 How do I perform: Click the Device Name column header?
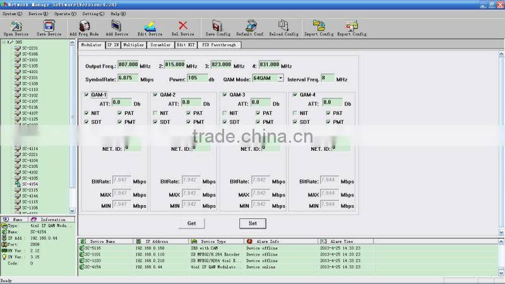click(x=105, y=241)
